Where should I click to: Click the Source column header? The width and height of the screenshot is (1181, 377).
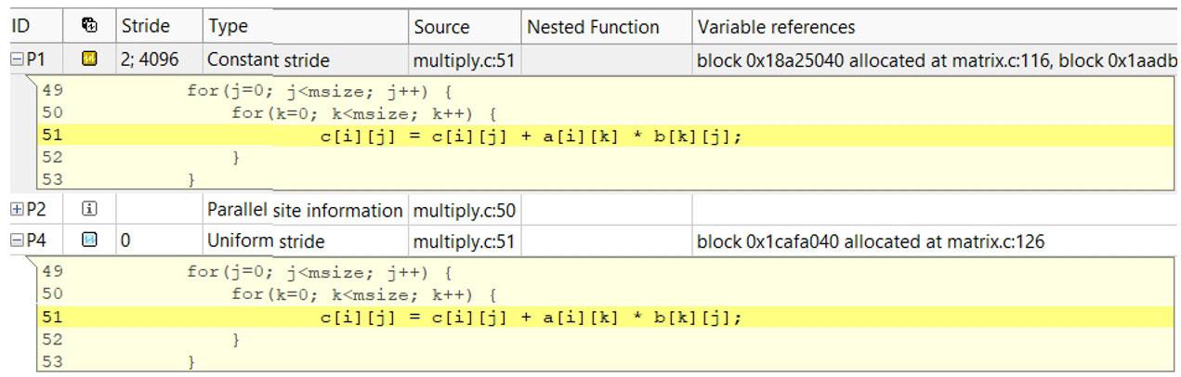point(441,27)
